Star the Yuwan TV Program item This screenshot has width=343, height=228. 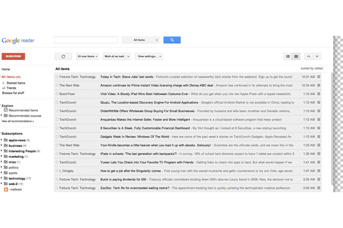click(x=57, y=162)
